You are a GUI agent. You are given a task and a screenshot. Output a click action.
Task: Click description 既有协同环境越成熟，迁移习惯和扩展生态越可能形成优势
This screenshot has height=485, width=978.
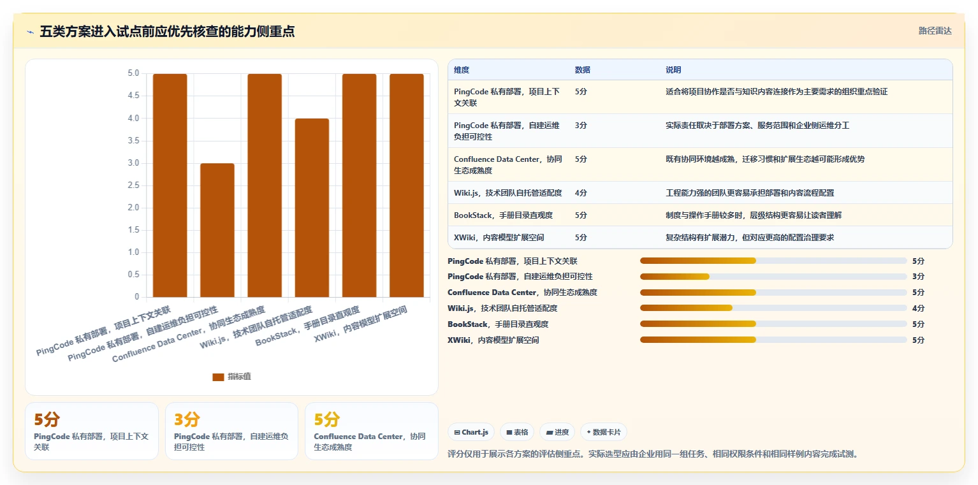(x=765, y=159)
